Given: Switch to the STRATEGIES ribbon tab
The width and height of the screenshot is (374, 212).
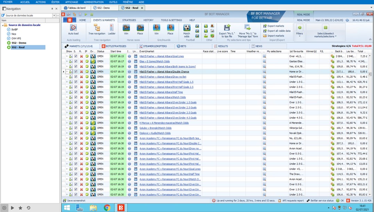Looking at the screenshot, I should 129,20.
